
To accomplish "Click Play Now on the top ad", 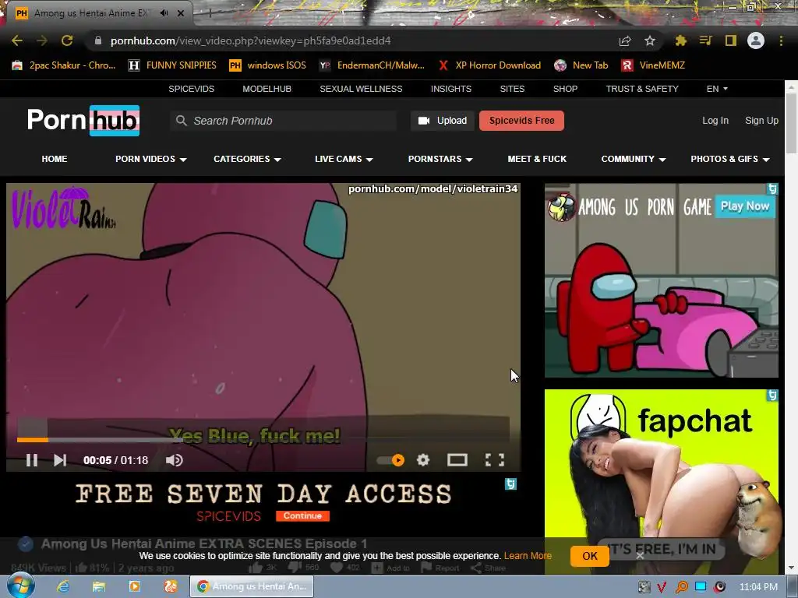I will 744,206.
